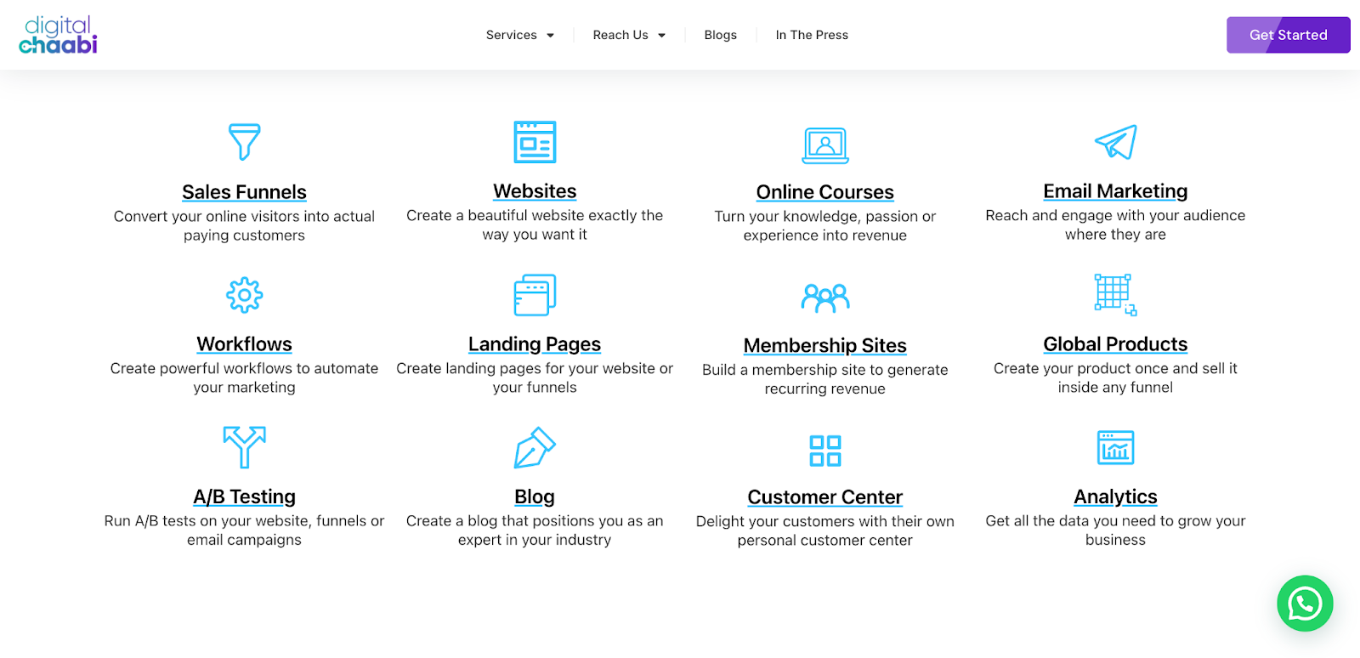
Task: Click the Workflows gear icon
Action: 244,295
